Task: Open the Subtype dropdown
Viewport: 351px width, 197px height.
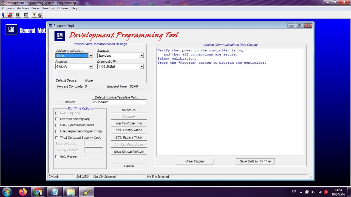Action: [x=141, y=56]
